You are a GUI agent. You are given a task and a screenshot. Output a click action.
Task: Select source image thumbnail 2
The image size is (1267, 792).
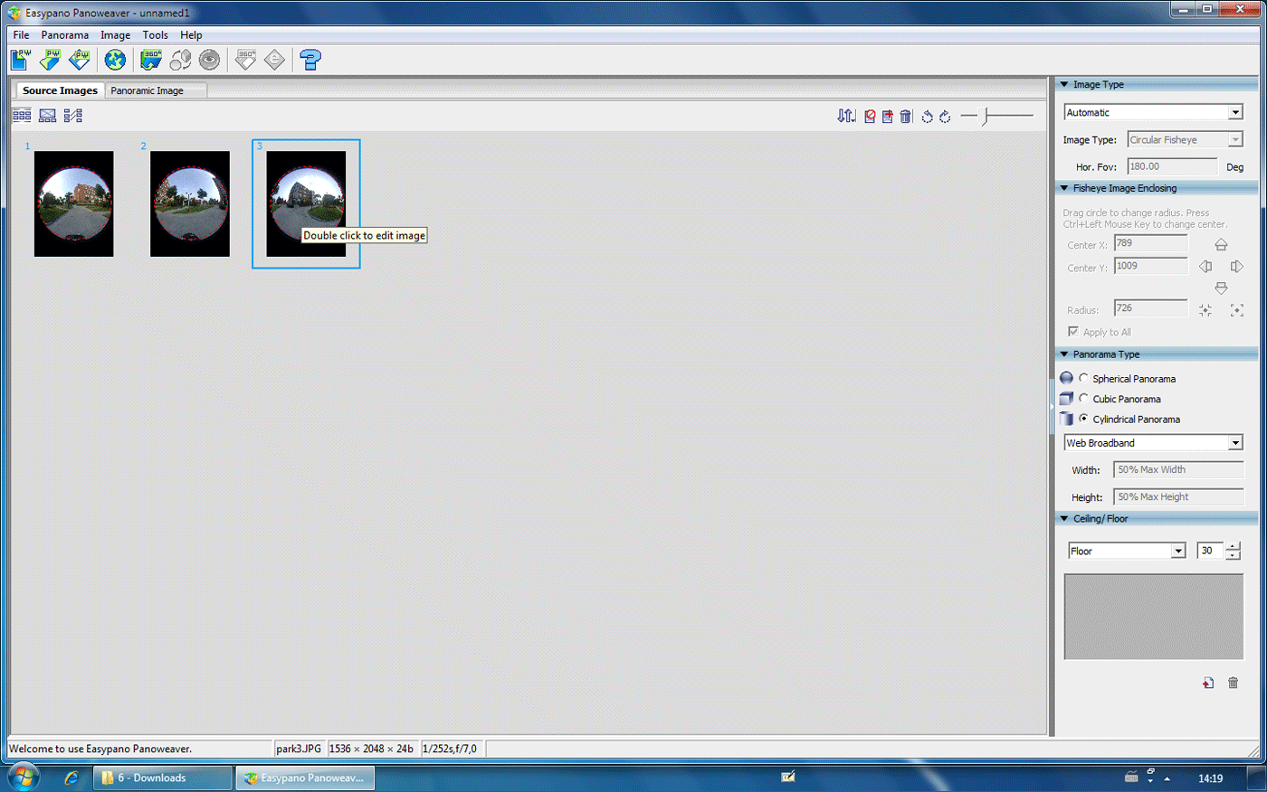190,203
